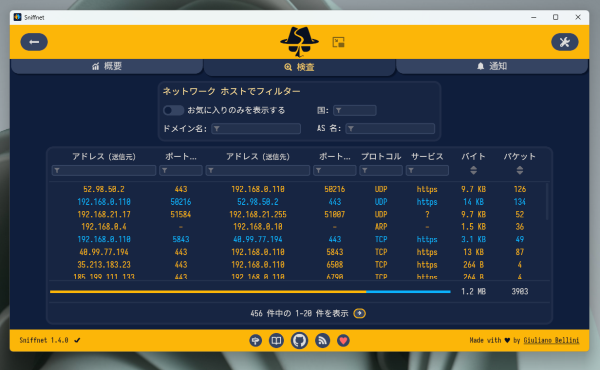Viewport: 600px width, 370px height.
Task: Click total packets 3903
Action: pyautogui.click(x=520, y=291)
